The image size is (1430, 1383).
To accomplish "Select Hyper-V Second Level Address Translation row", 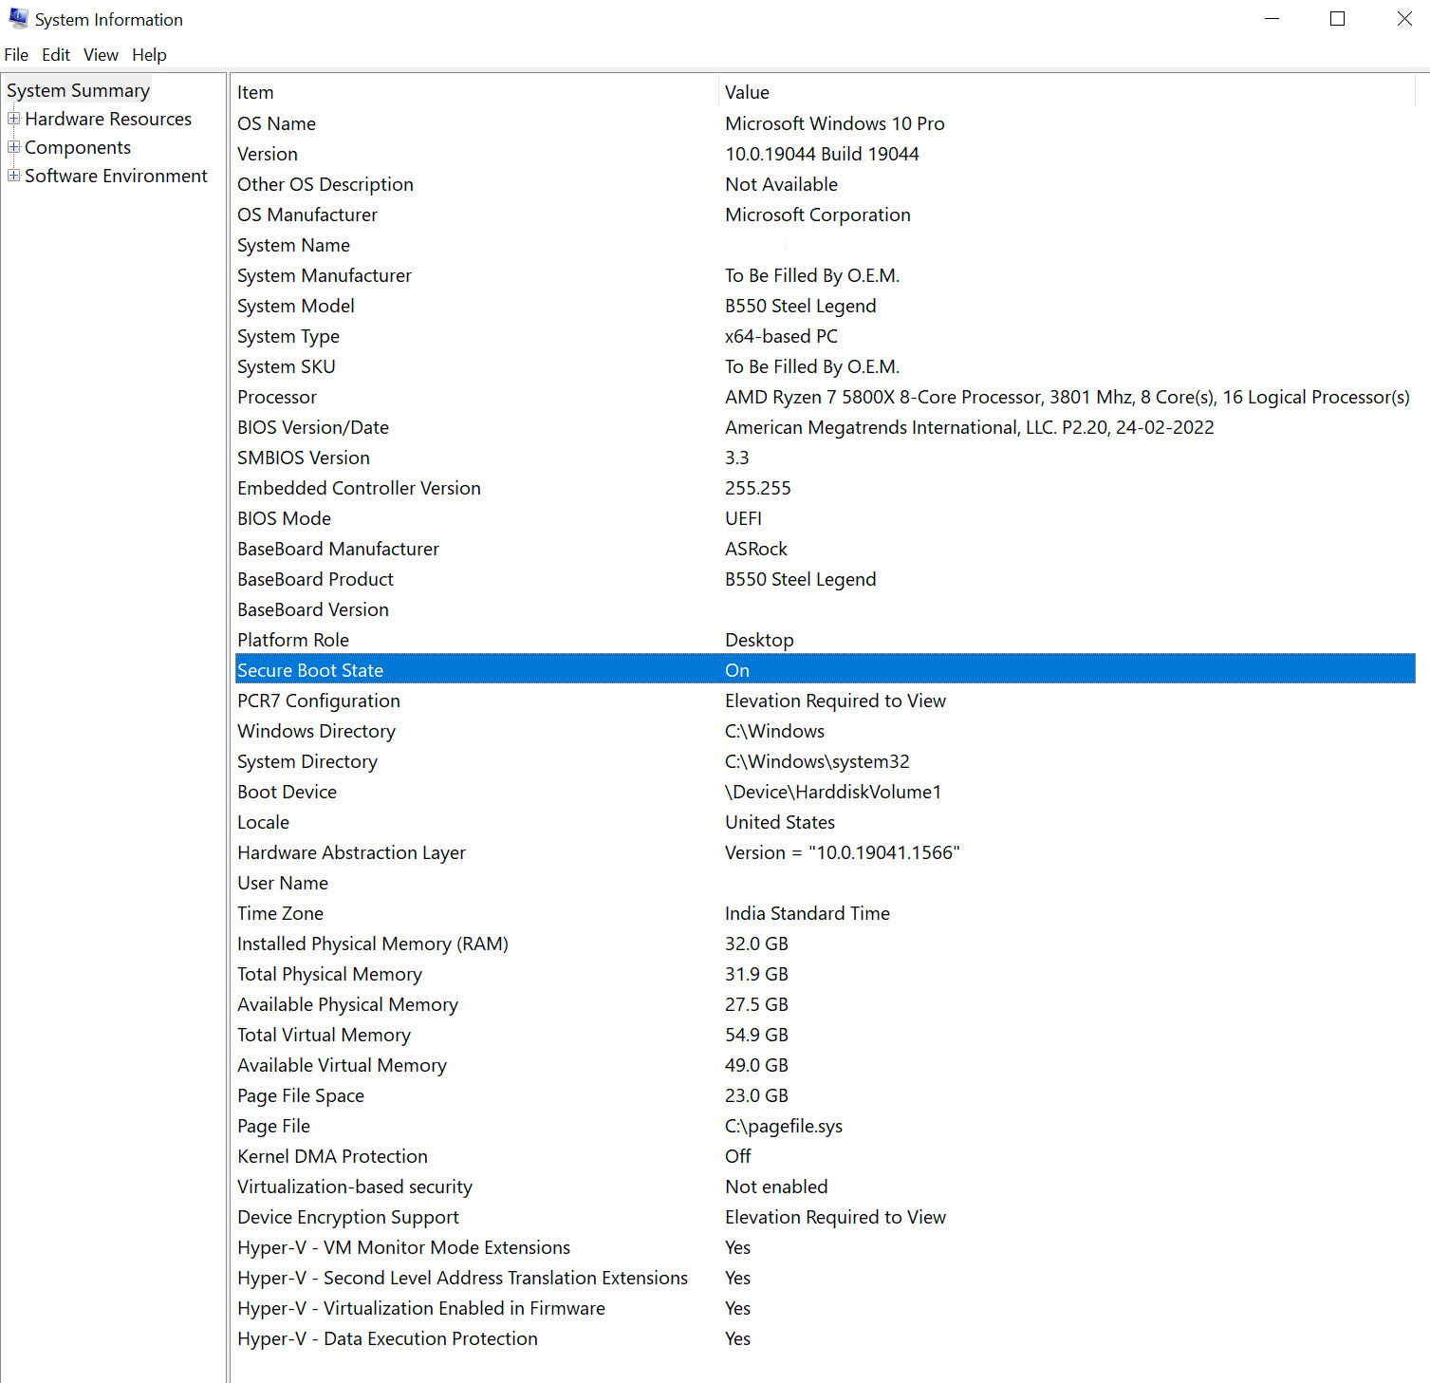I will pyautogui.click(x=825, y=1278).
